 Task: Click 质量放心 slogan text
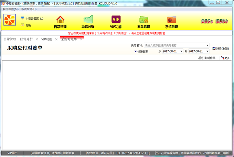tap(207, 21)
